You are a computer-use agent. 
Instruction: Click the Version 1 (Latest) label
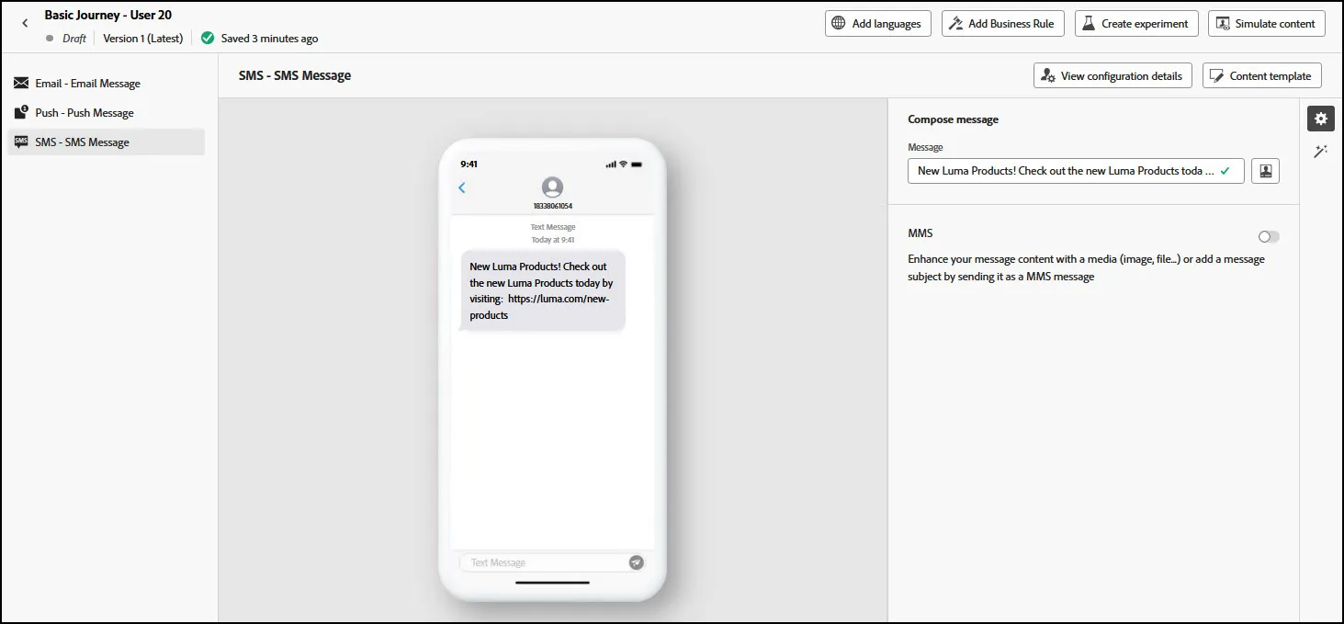pyautogui.click(x=142, y=39)
